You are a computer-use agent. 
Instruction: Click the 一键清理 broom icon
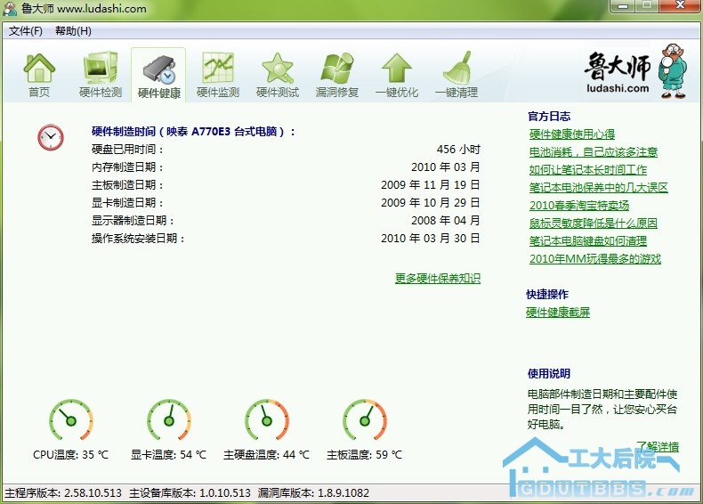[x=457, y=68]
